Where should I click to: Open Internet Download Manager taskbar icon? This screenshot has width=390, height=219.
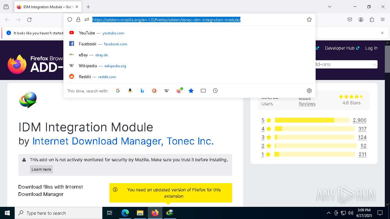170,213
